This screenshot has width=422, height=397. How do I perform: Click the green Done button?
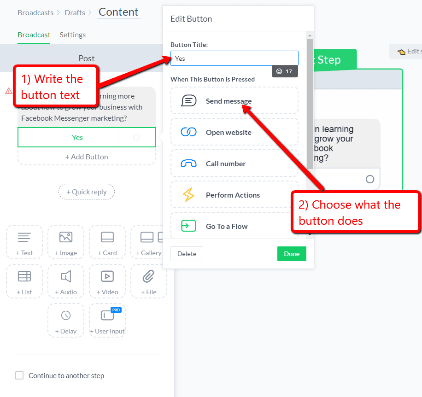pyautogui.click(x=292, y=254)
